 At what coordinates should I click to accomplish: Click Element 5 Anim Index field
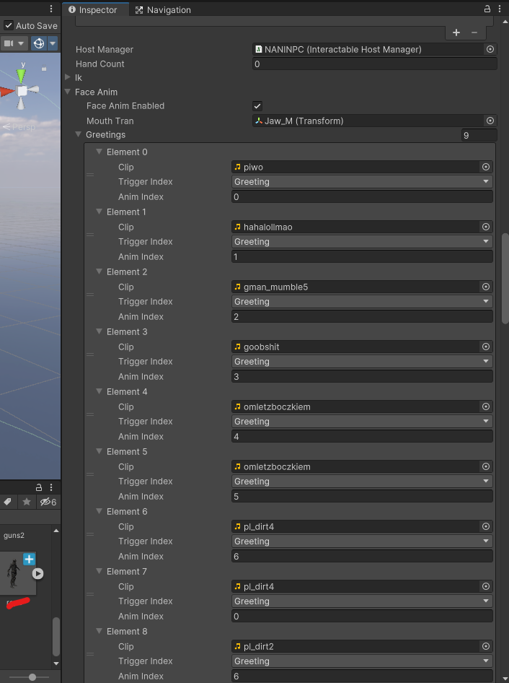click(362, 496)
